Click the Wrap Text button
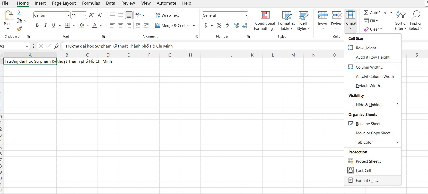 coord(167,15)
